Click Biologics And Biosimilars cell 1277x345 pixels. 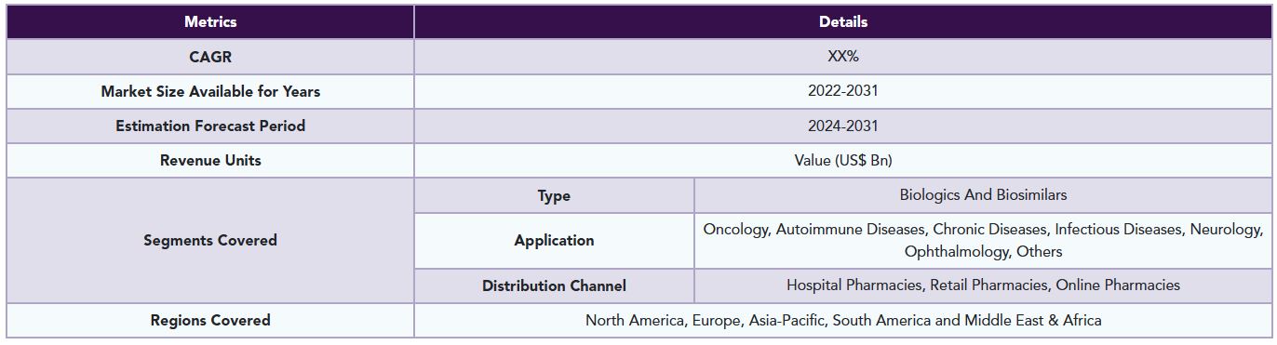[983, 195]
